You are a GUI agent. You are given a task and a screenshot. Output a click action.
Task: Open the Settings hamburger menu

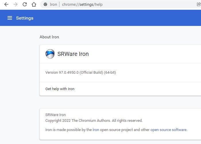tap(10, 18)
